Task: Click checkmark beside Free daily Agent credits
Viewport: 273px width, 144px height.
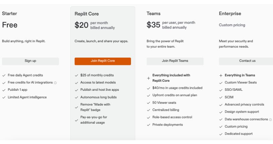Action: point(4,75)
